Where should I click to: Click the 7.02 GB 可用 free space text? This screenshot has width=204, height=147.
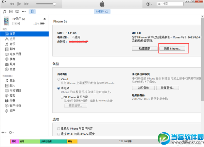(x=125, y=142)
